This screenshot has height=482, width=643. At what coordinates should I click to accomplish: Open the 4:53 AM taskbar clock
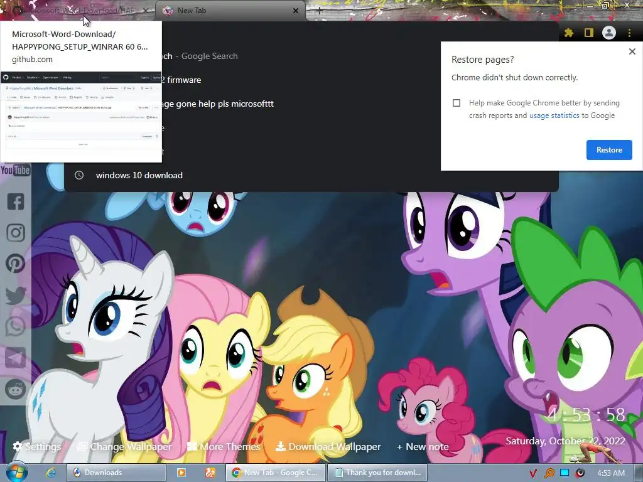pyautogui.click(x=611, y=473)
